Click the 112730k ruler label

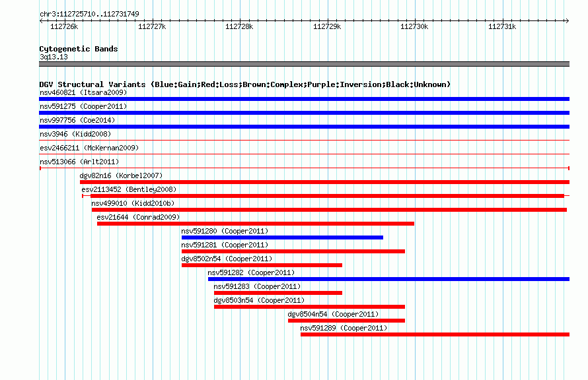coord(414,27)
